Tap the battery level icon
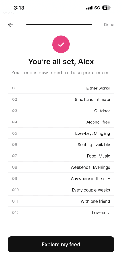Screen dimensions: 122x265 (x=107, y=8)
